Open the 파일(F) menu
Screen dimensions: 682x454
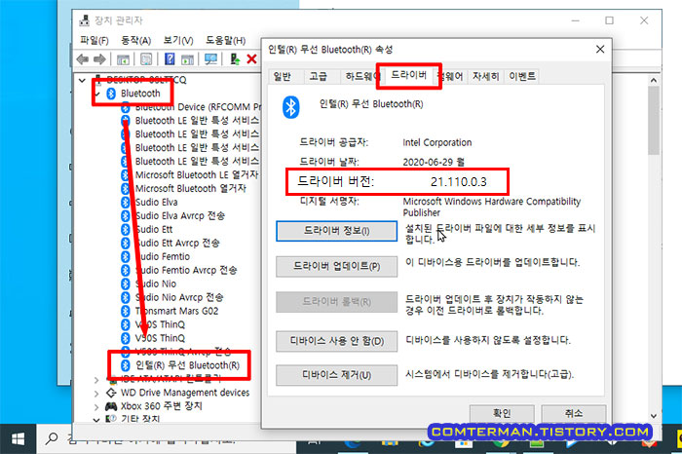click(x=94, y=41)
